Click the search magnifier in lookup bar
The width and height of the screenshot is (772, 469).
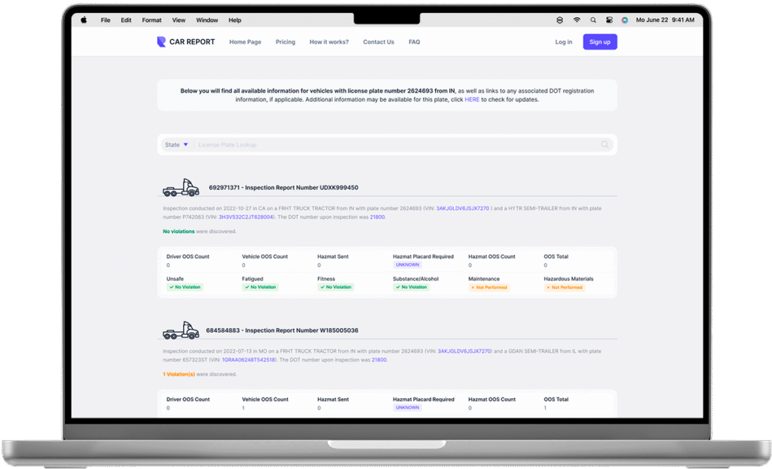605,145
